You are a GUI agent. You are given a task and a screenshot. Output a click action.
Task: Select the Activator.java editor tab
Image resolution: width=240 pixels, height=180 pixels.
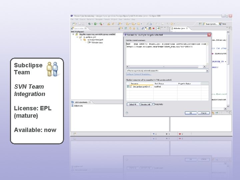pyautogui.click(x=179, y=28)
